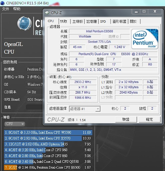Viewport: 165px width, 171px height.
Task: Click the L1 資料 2 x 32 KBytes value
Action: pyautogui.click(x=129, y=82)
